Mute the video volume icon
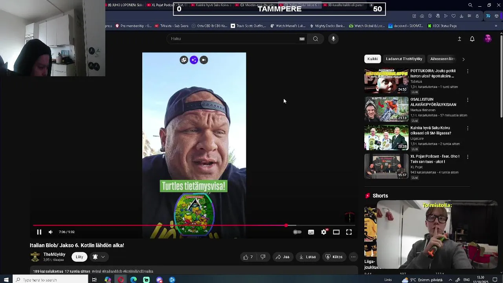Viewport: 503px width, 283px height. [x=50, y=232]
